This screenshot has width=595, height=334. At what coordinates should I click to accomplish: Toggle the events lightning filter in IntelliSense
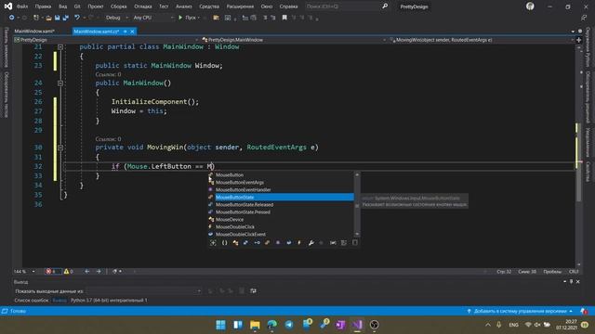pyautogui.click(x=299, y=243)
